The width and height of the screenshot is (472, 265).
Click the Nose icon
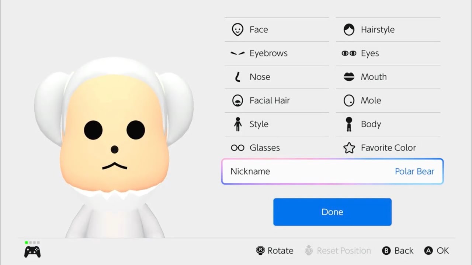click(x=238, y=77)
